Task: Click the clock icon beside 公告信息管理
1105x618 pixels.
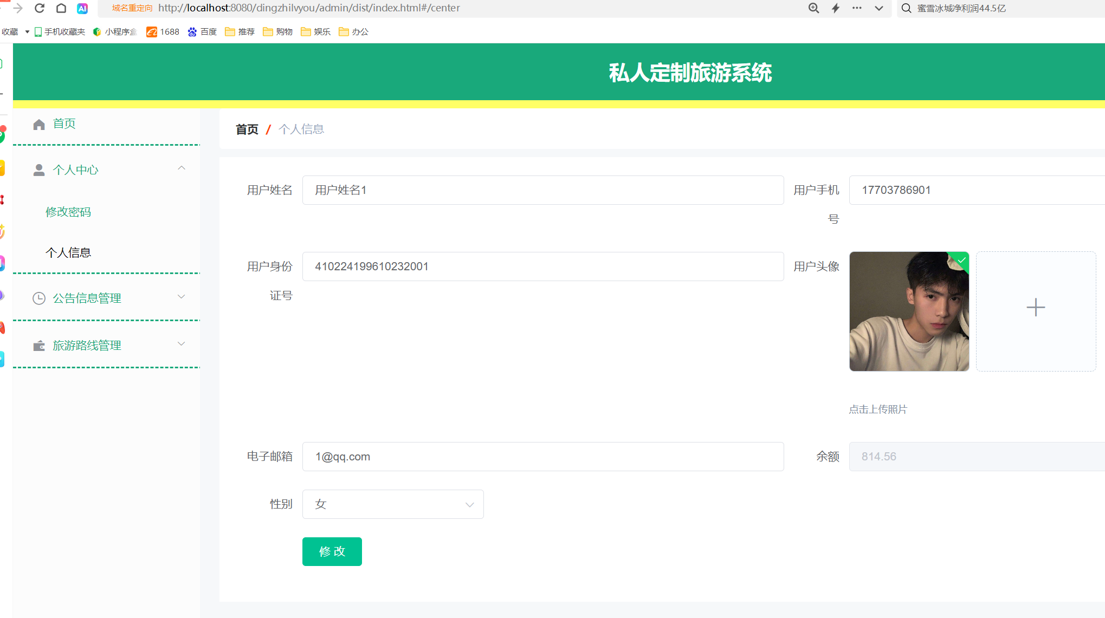Action: coord(39,298)
